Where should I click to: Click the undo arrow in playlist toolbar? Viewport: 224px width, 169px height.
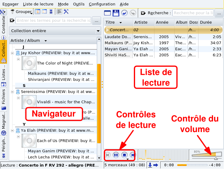point(124,13)
